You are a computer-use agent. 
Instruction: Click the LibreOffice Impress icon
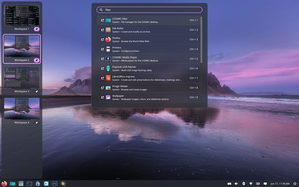tap(108, 78)
